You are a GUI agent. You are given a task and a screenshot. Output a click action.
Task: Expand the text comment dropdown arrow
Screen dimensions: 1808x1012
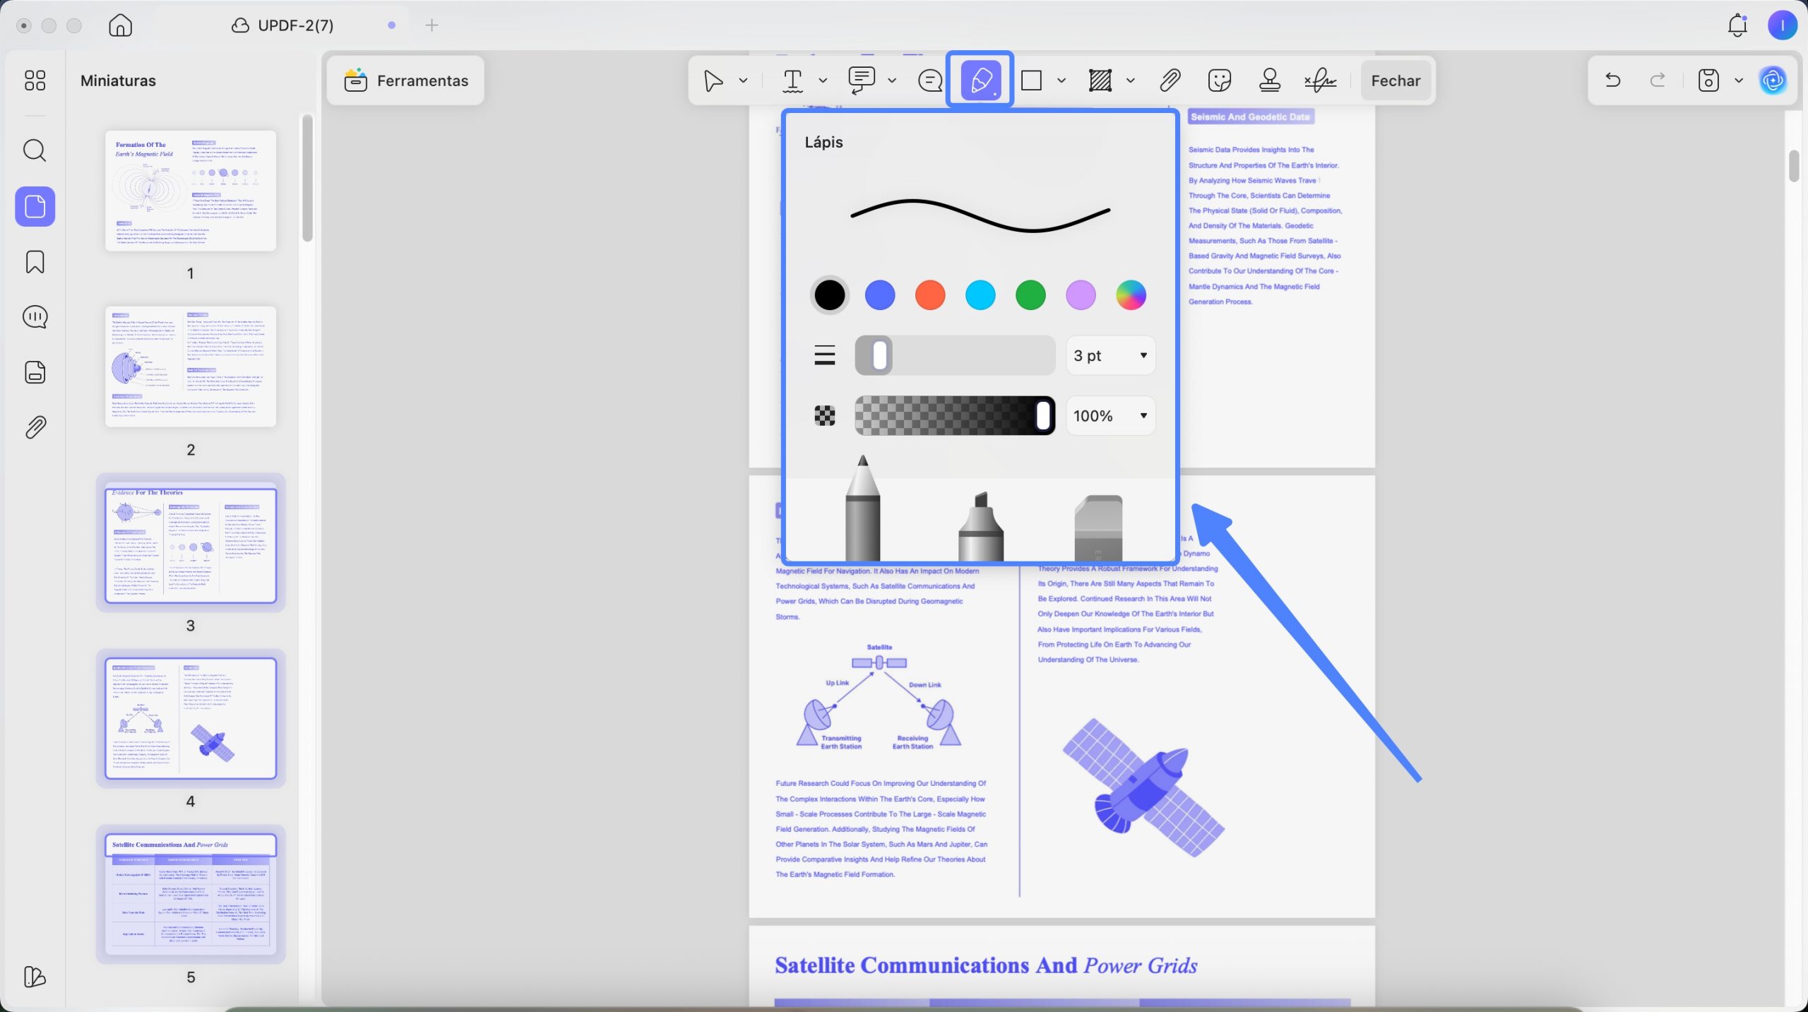[892, 81]
